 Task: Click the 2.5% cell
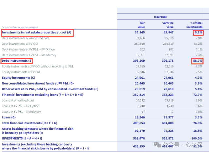199,72
